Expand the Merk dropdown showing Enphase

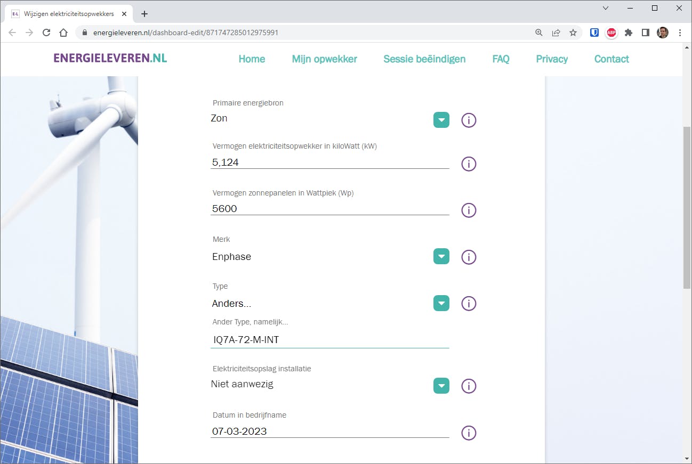point(441,256)
